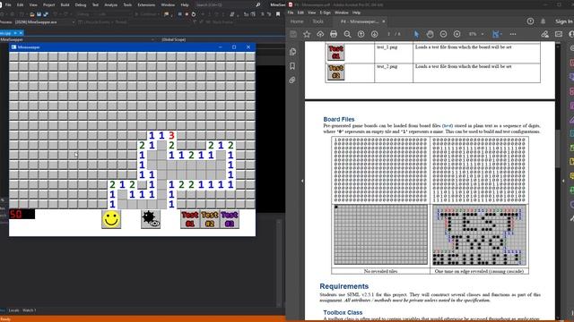Click the Save All icon in Visual Studio
Image resolution: width=574 pixels, height=322 pixels.
(x=46, y=14)
